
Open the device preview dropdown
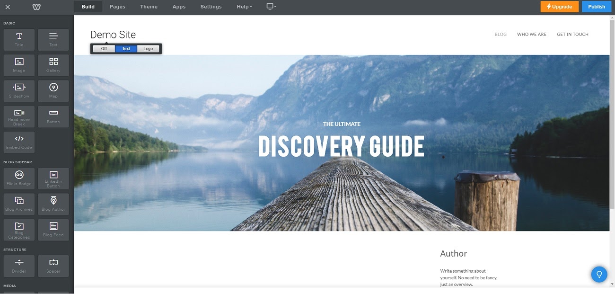tap(271, 7)
